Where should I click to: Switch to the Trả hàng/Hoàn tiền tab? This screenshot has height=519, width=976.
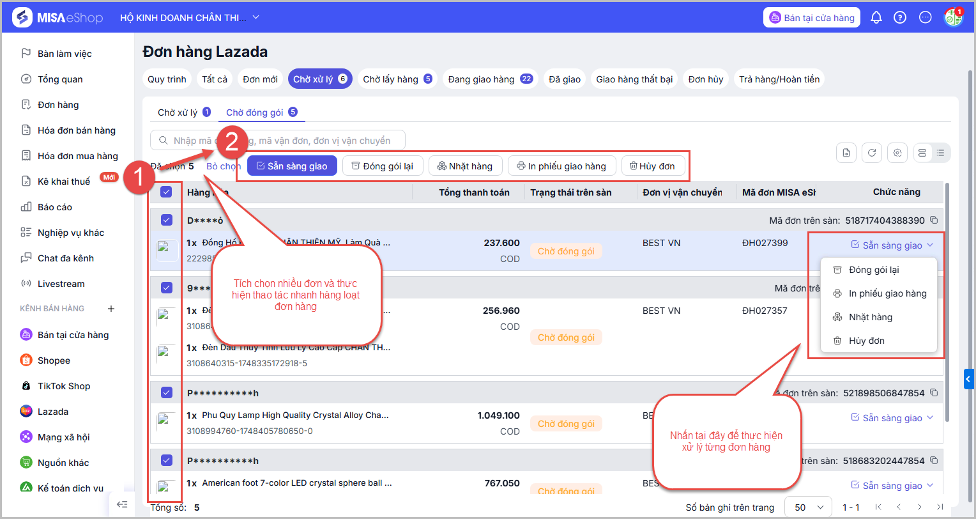pos(779,79)
